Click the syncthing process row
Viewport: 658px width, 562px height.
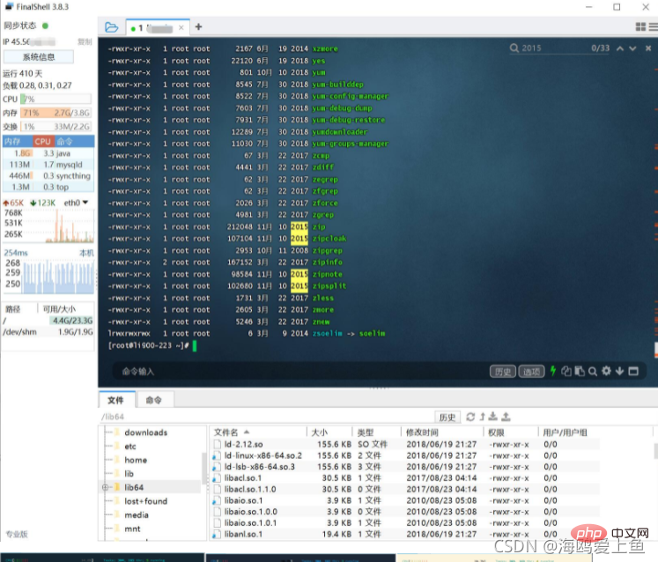coord(48,176)
